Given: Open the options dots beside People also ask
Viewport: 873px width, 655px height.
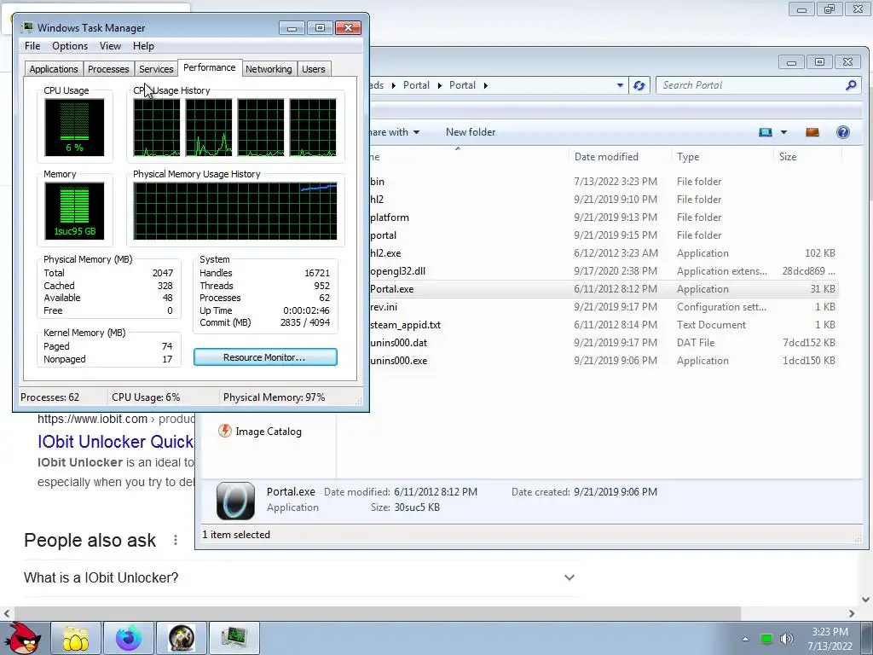Looking at the screenshot, I should (176, 540).
